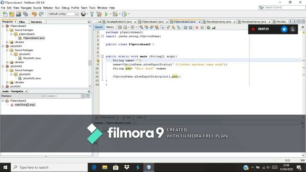Open the Debug menu

(66, 8)
